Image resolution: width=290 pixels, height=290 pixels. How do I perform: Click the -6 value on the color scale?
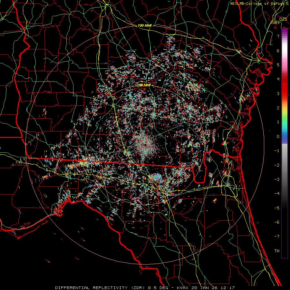point(277,222)
